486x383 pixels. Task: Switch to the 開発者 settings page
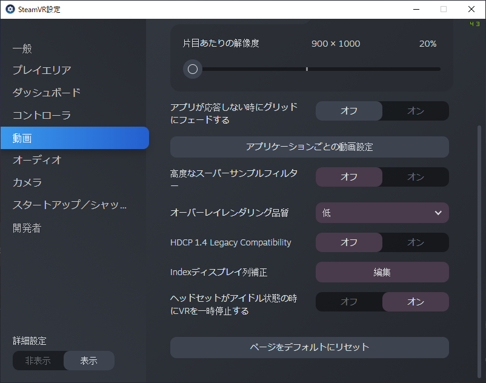pyautogui.click(x=27, y=228)
